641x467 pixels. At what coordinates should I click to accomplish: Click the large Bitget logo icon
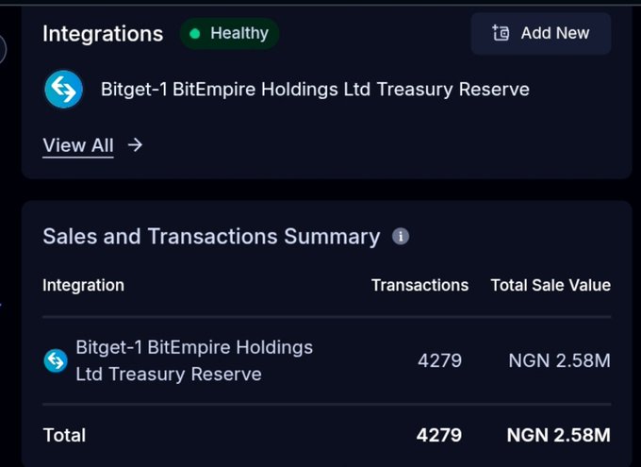63,90
